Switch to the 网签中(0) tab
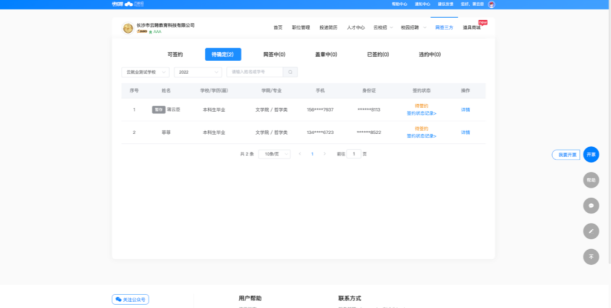 pos(274,54)
